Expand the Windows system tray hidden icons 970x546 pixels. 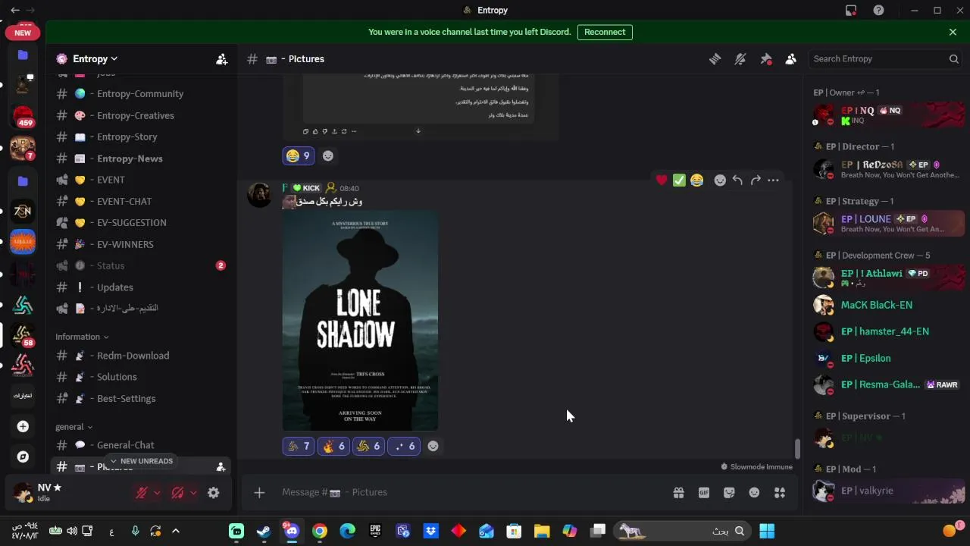(x=176, y=531)
